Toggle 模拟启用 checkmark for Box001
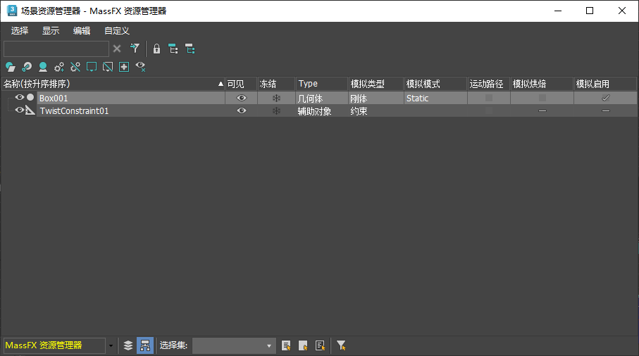 pyautogui.click(x=606, y=98)
